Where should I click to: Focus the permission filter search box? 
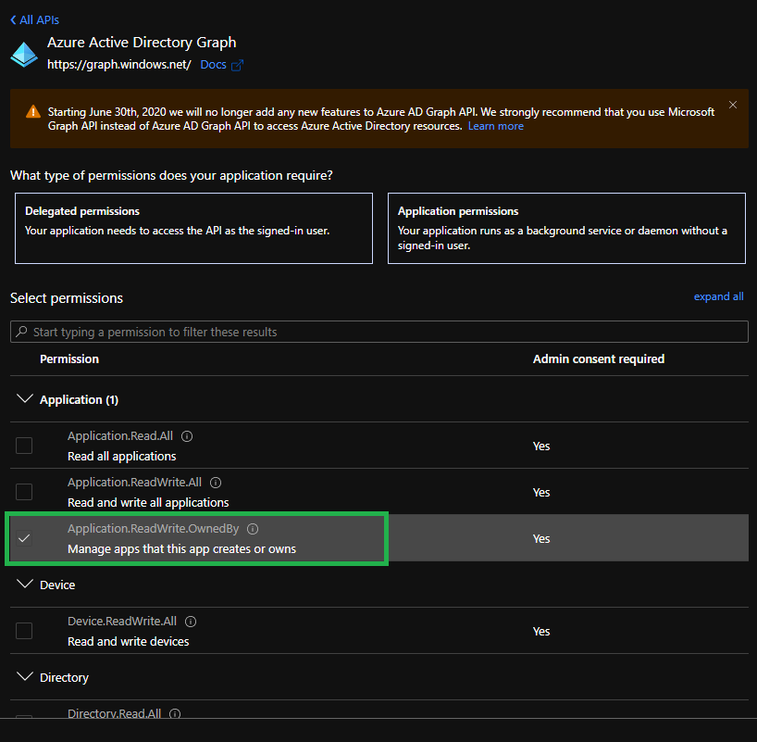(379, 332)
